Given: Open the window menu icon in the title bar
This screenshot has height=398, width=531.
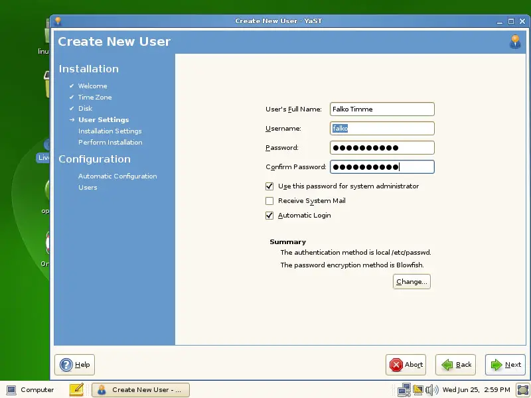Looking at the screenshot, I should [x=58, y=21].
